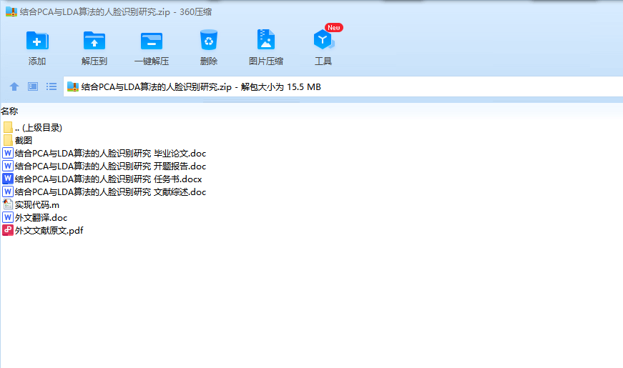Select the '.. (上级目录)' entry text
This screenshot has height=368, width=623.
point(39,127)
